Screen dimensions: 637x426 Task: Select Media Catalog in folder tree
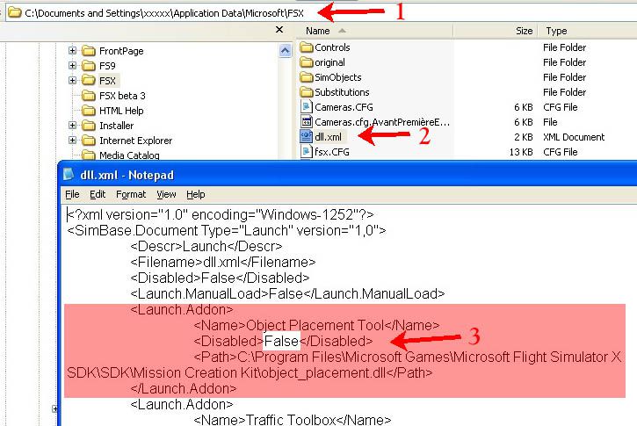pyautogui.click(x=129, y=155)
